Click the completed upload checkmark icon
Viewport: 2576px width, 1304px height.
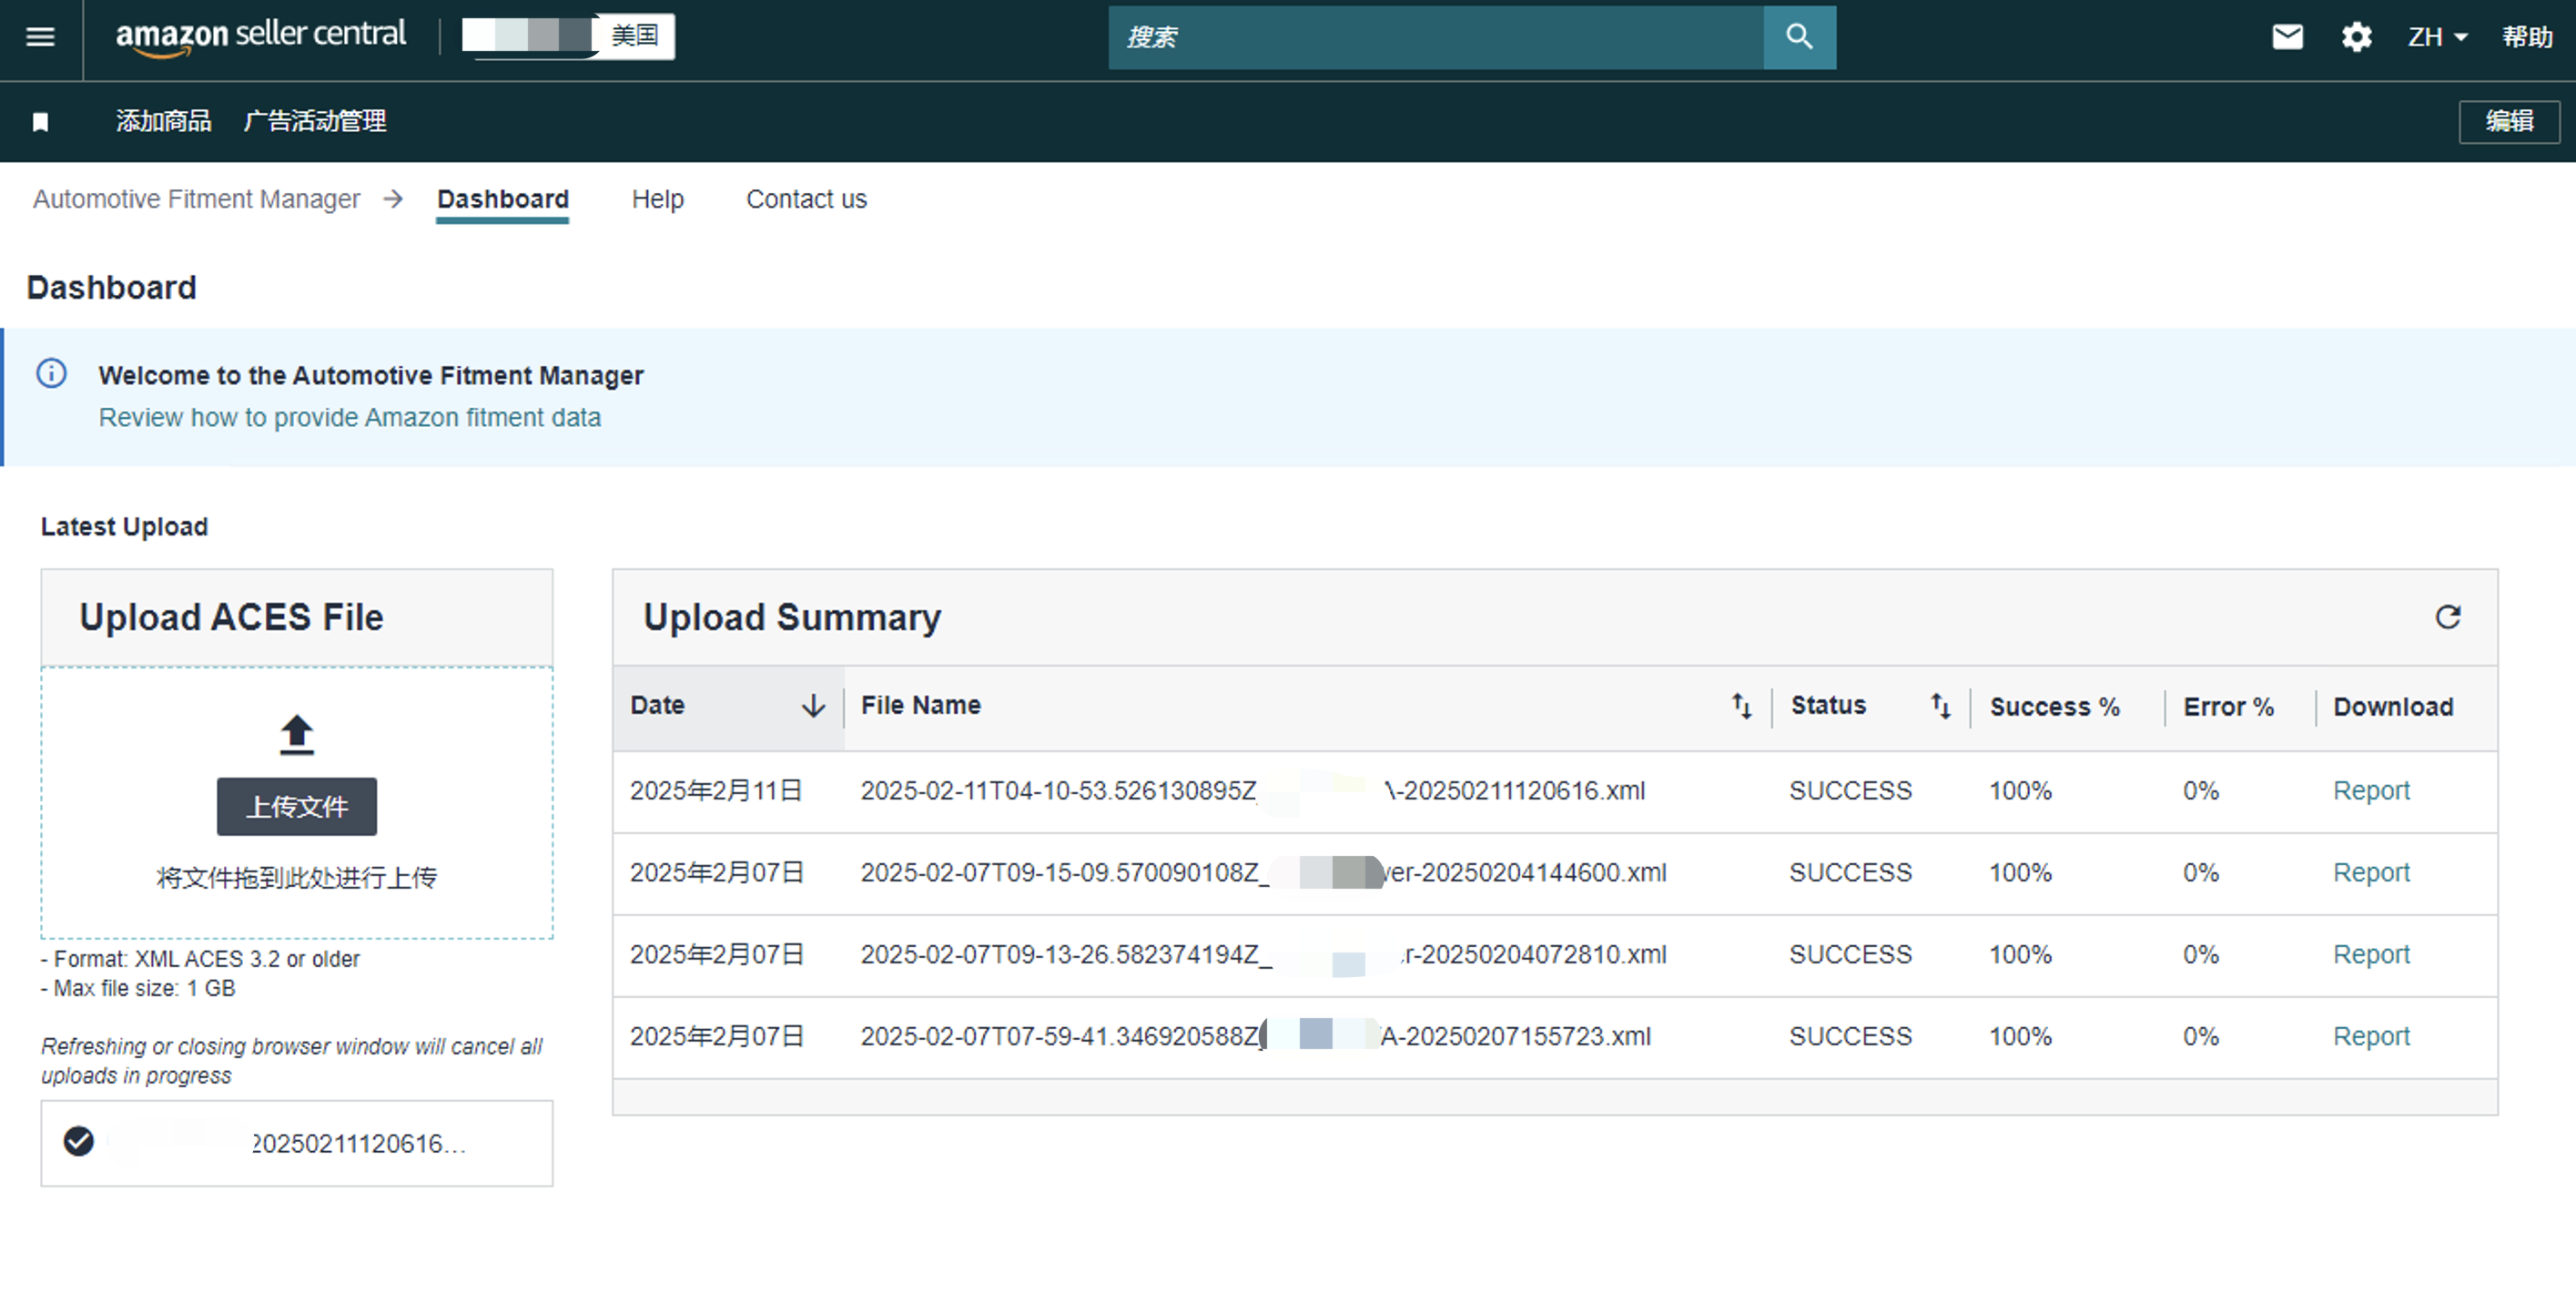pyautogui.click(x=79, y=1141)
